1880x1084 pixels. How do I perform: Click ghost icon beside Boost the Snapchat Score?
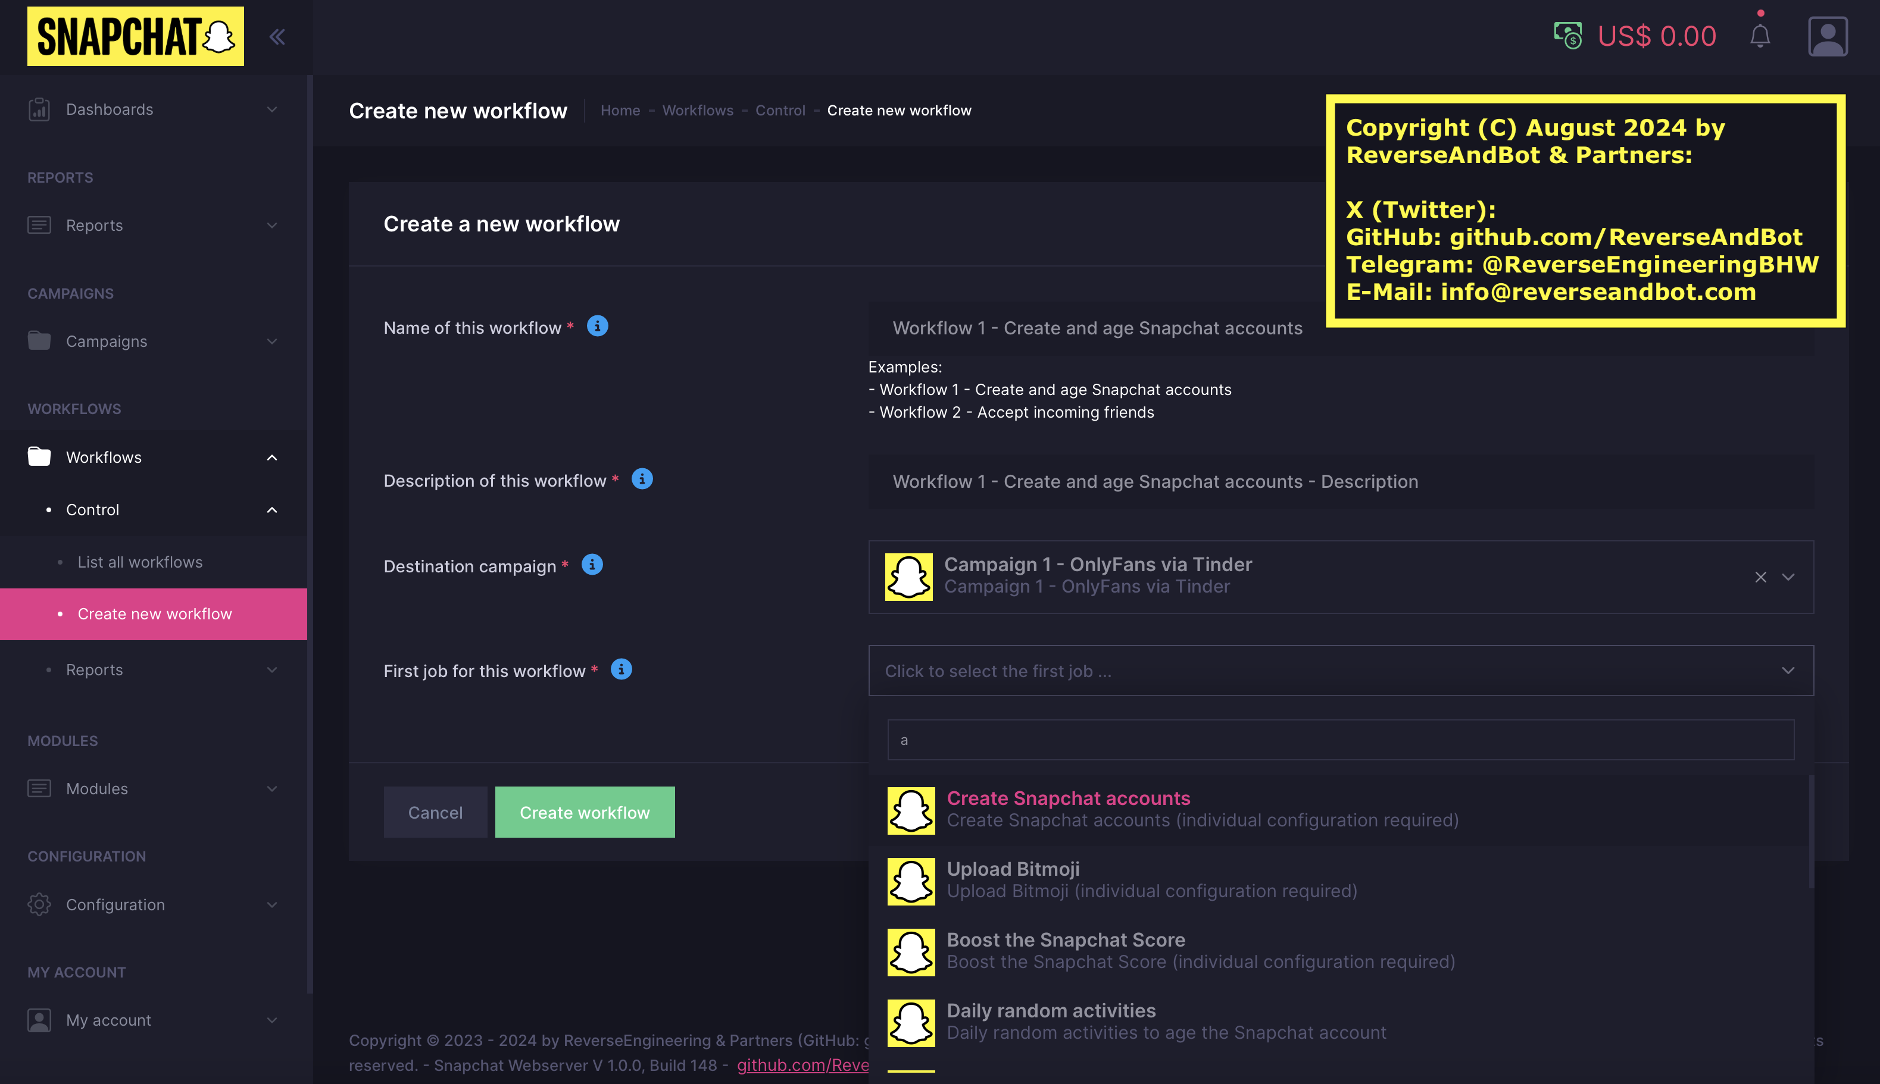tap(911, 951)
